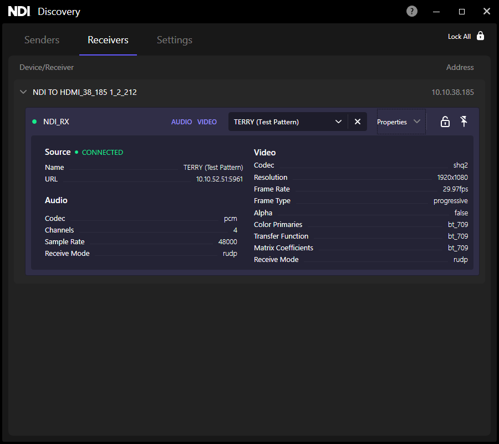Switch to the Senders tab
This screenshot has width=499, height=444.
[42, 40]
